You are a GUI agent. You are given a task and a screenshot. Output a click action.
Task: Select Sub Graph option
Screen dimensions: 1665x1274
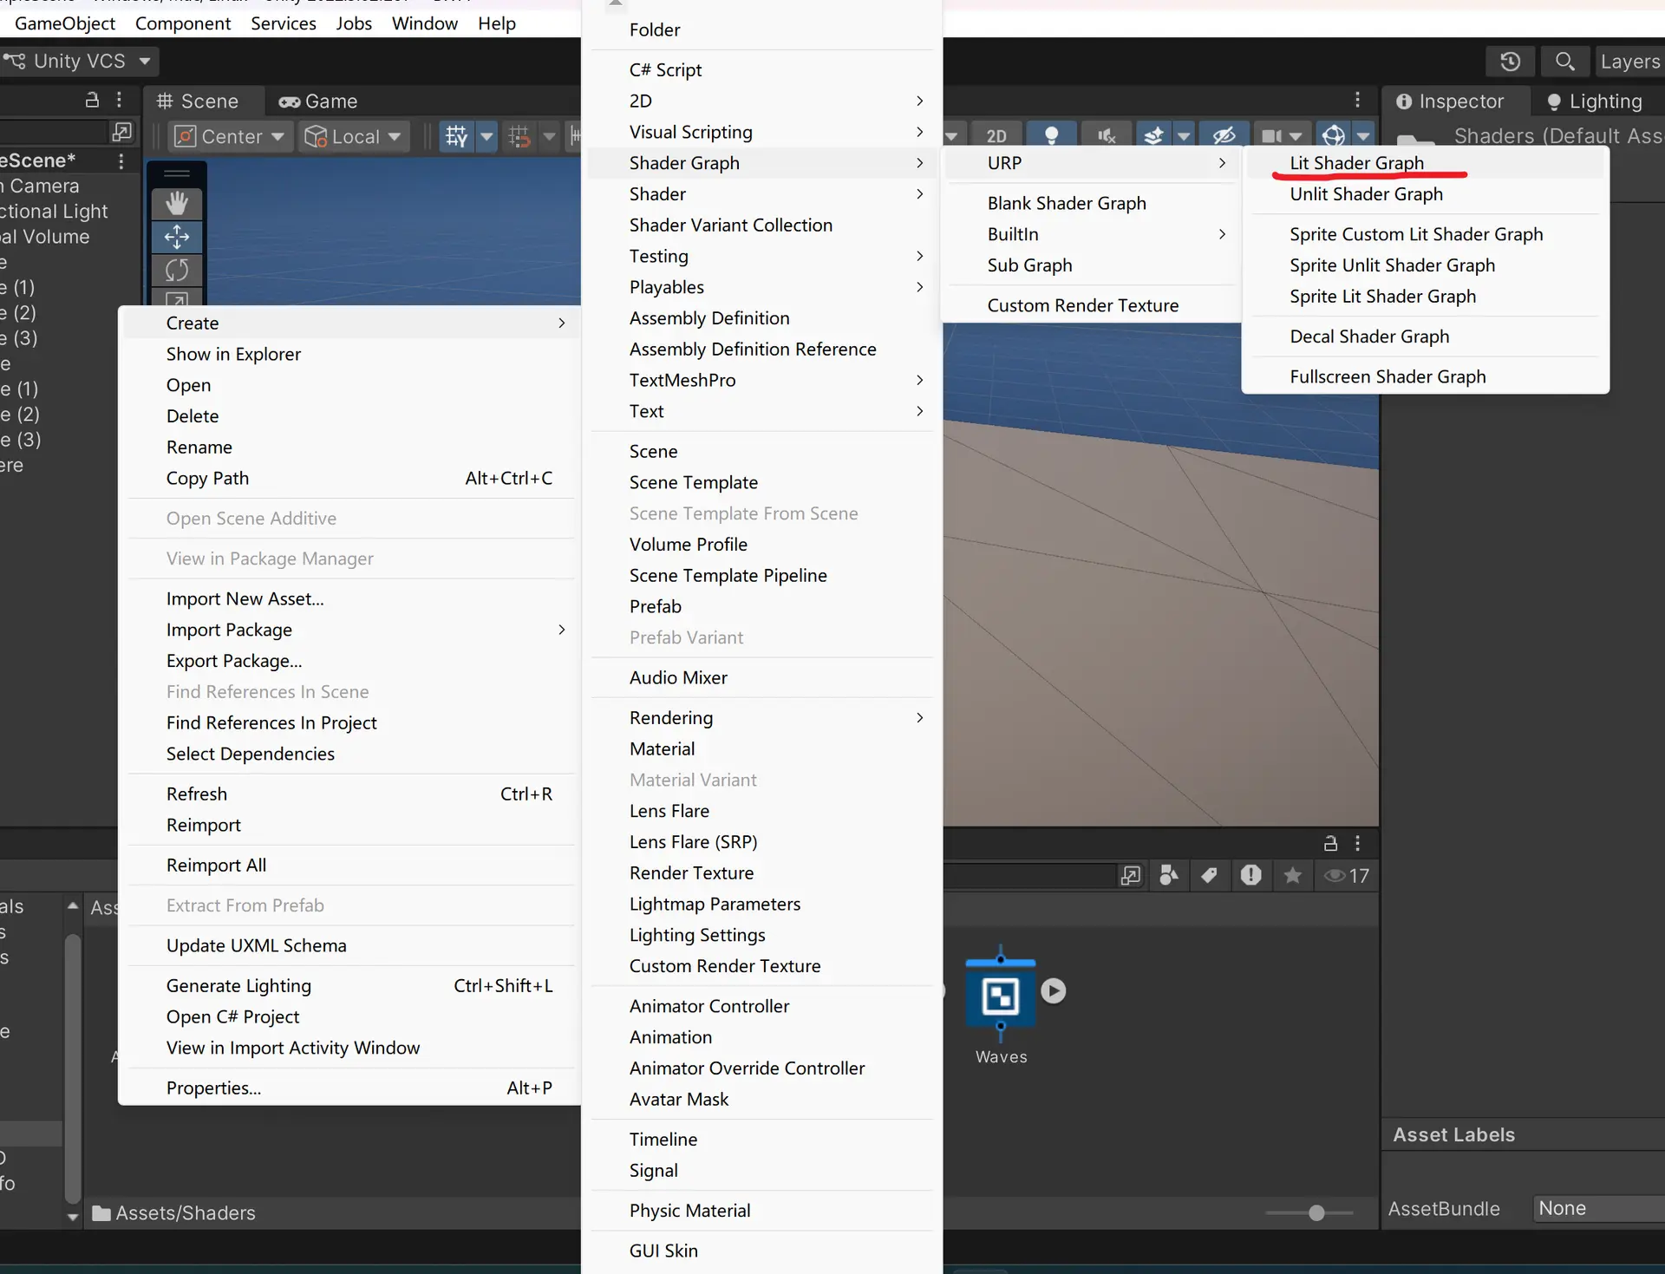point(1091,265)
